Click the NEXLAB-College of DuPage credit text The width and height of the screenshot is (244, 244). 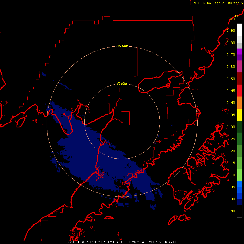pos(216,3)
